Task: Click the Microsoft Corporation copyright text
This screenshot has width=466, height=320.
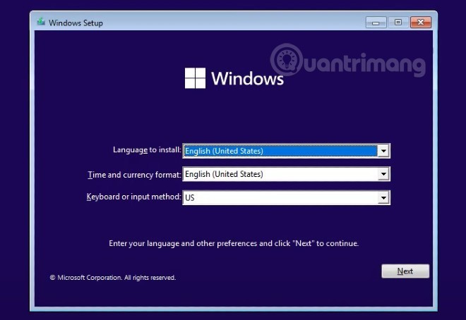Action: click(x=112, y=278)
